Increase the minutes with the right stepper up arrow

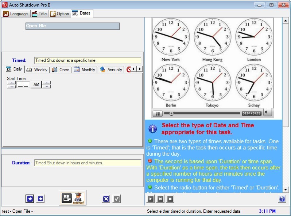point(47,83)
